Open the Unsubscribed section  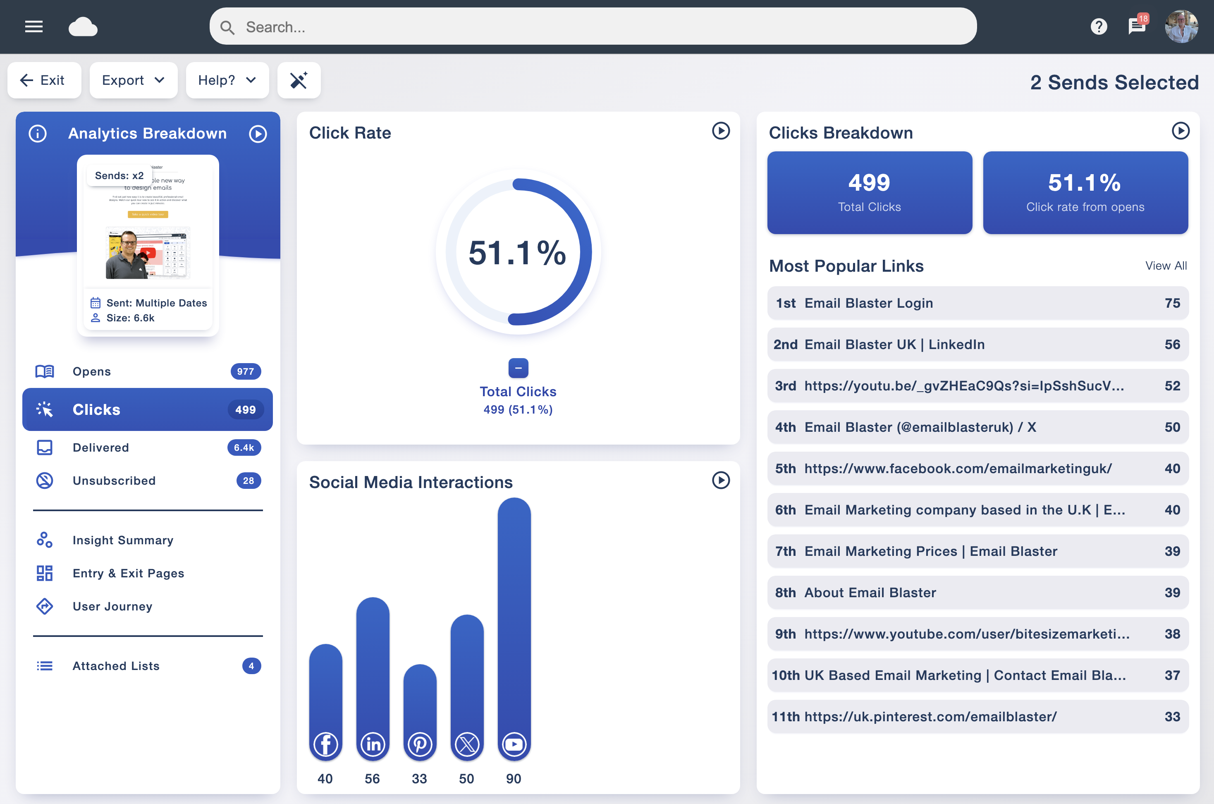click(148, 481)
